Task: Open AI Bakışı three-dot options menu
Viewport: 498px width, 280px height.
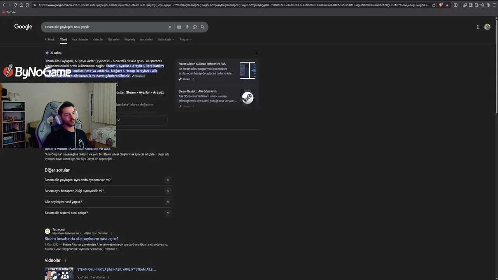Action: (x=257, y=53)
